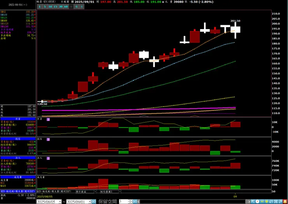Click the 2025/08/05 axis date label
The width and height of the screenshot is (288, 204).
(x=44, y=197)
